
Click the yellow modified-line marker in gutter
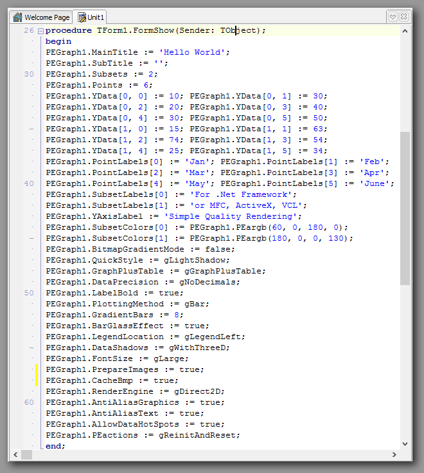tap(37, 375)
